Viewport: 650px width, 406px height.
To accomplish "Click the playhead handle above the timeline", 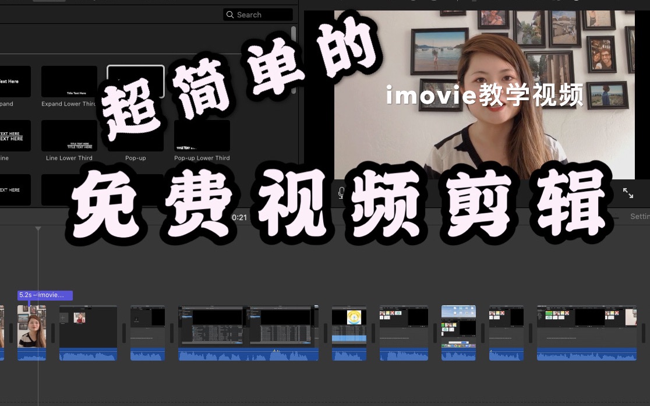I will coord(38,228).
